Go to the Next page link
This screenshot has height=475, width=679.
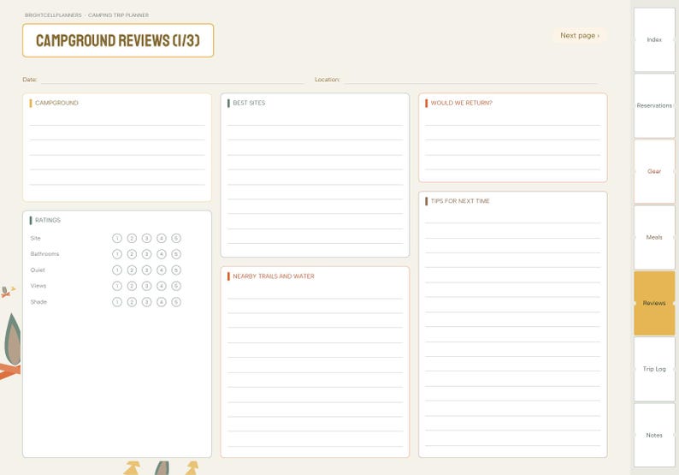580,36
